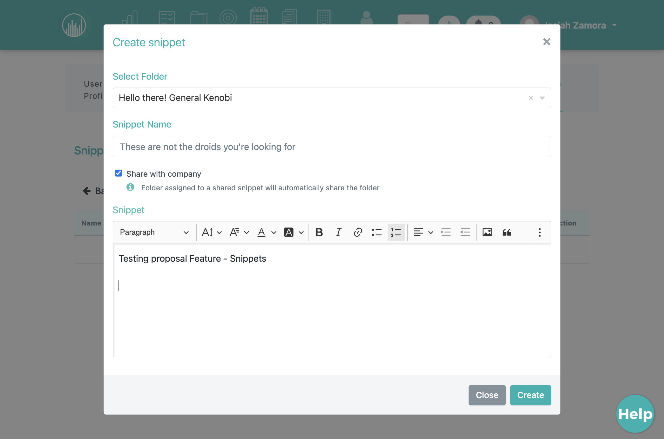Toggle numbered list formatting

coord(396,232)
